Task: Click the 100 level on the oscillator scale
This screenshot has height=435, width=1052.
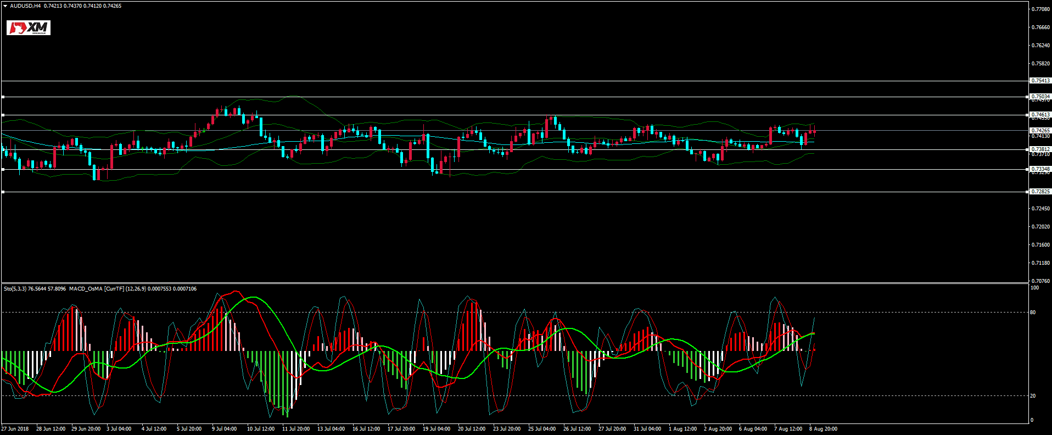Action: (1034, 288)
